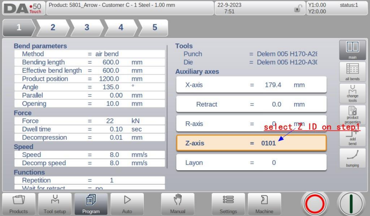Viewport: 370px width, 216px height.
Task: Click the change tools icon
Action: click(x=352, y=94)
